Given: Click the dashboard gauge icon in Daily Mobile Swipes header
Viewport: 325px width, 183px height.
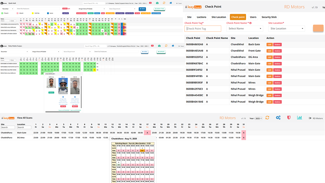Looking at the screenshot, I should pyautogui.click(x=159, y=46).
